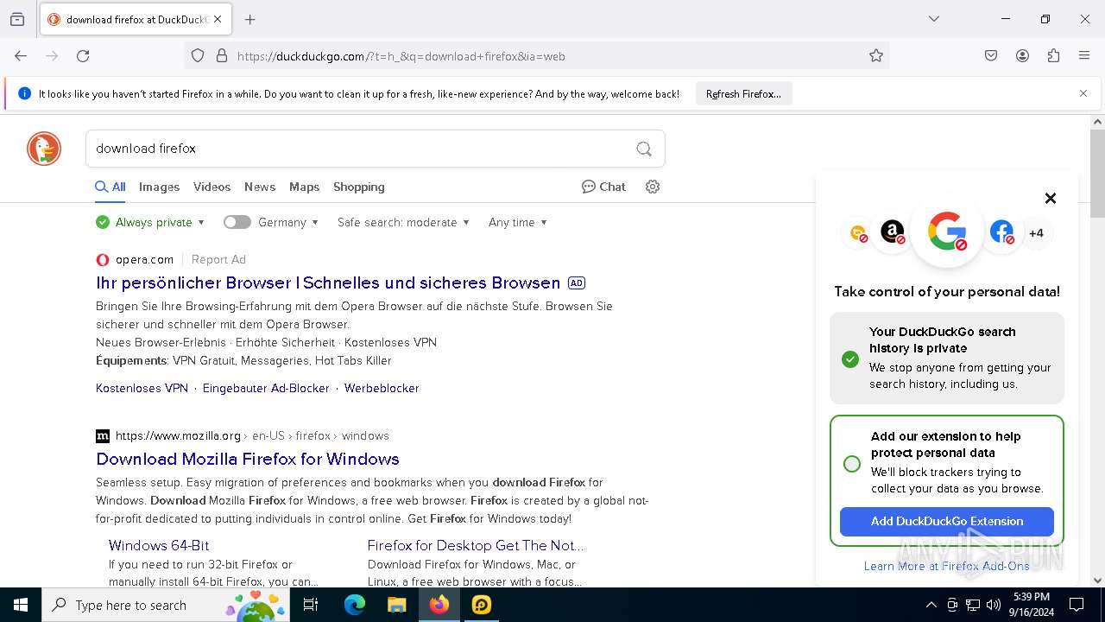
Task: Click Add DuckDuckGo Extension button
Action: click(x=947, y=521)
